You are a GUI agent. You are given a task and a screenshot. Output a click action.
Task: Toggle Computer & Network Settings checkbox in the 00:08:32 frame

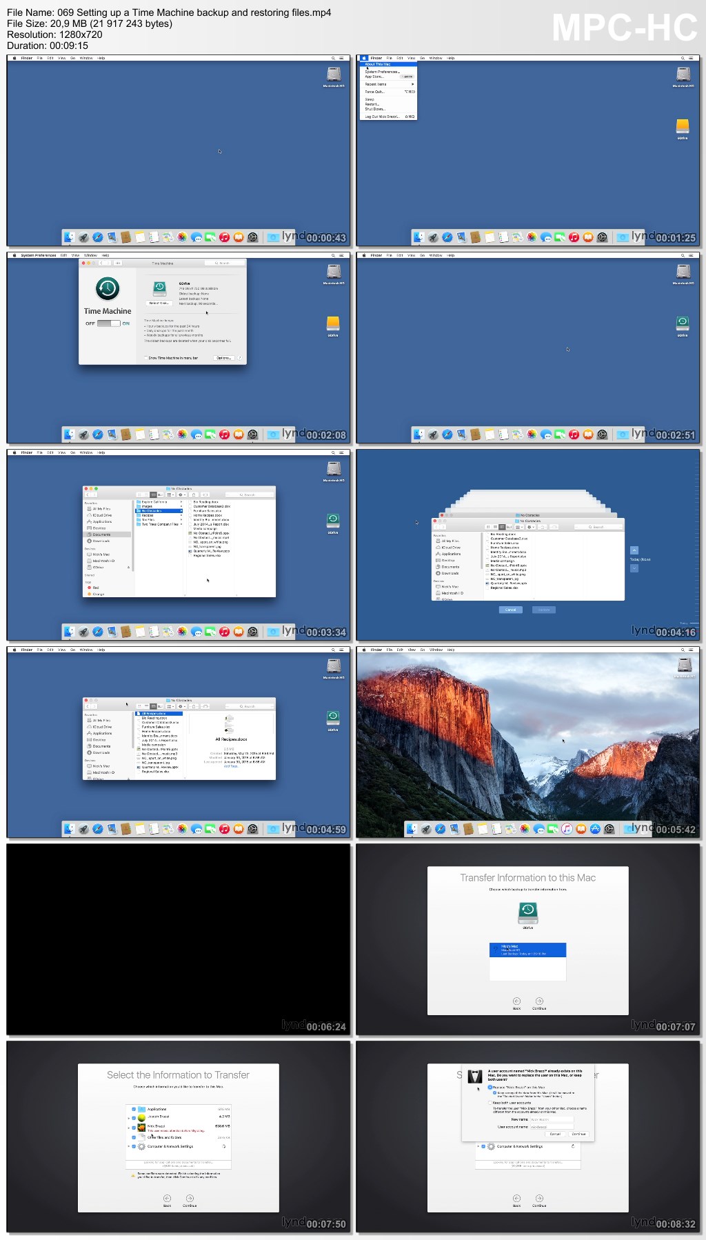(x=483, y=1146)
